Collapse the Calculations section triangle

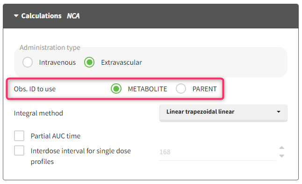point(16,16)
